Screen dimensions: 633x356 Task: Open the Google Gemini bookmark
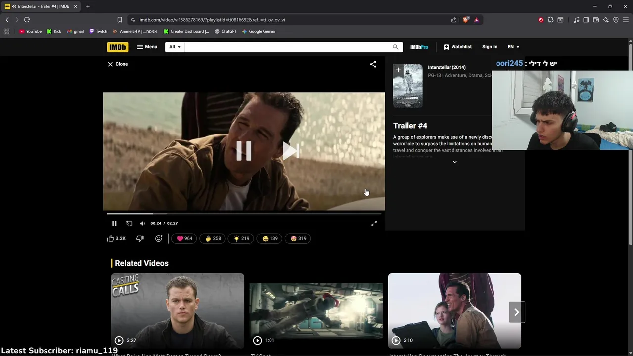pos(259,31)
